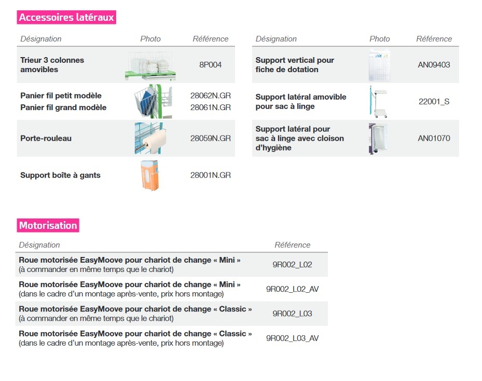482x381 pixels.
Task: Click the sac à linge cloison d'hygiène photo
Action: 378,139
